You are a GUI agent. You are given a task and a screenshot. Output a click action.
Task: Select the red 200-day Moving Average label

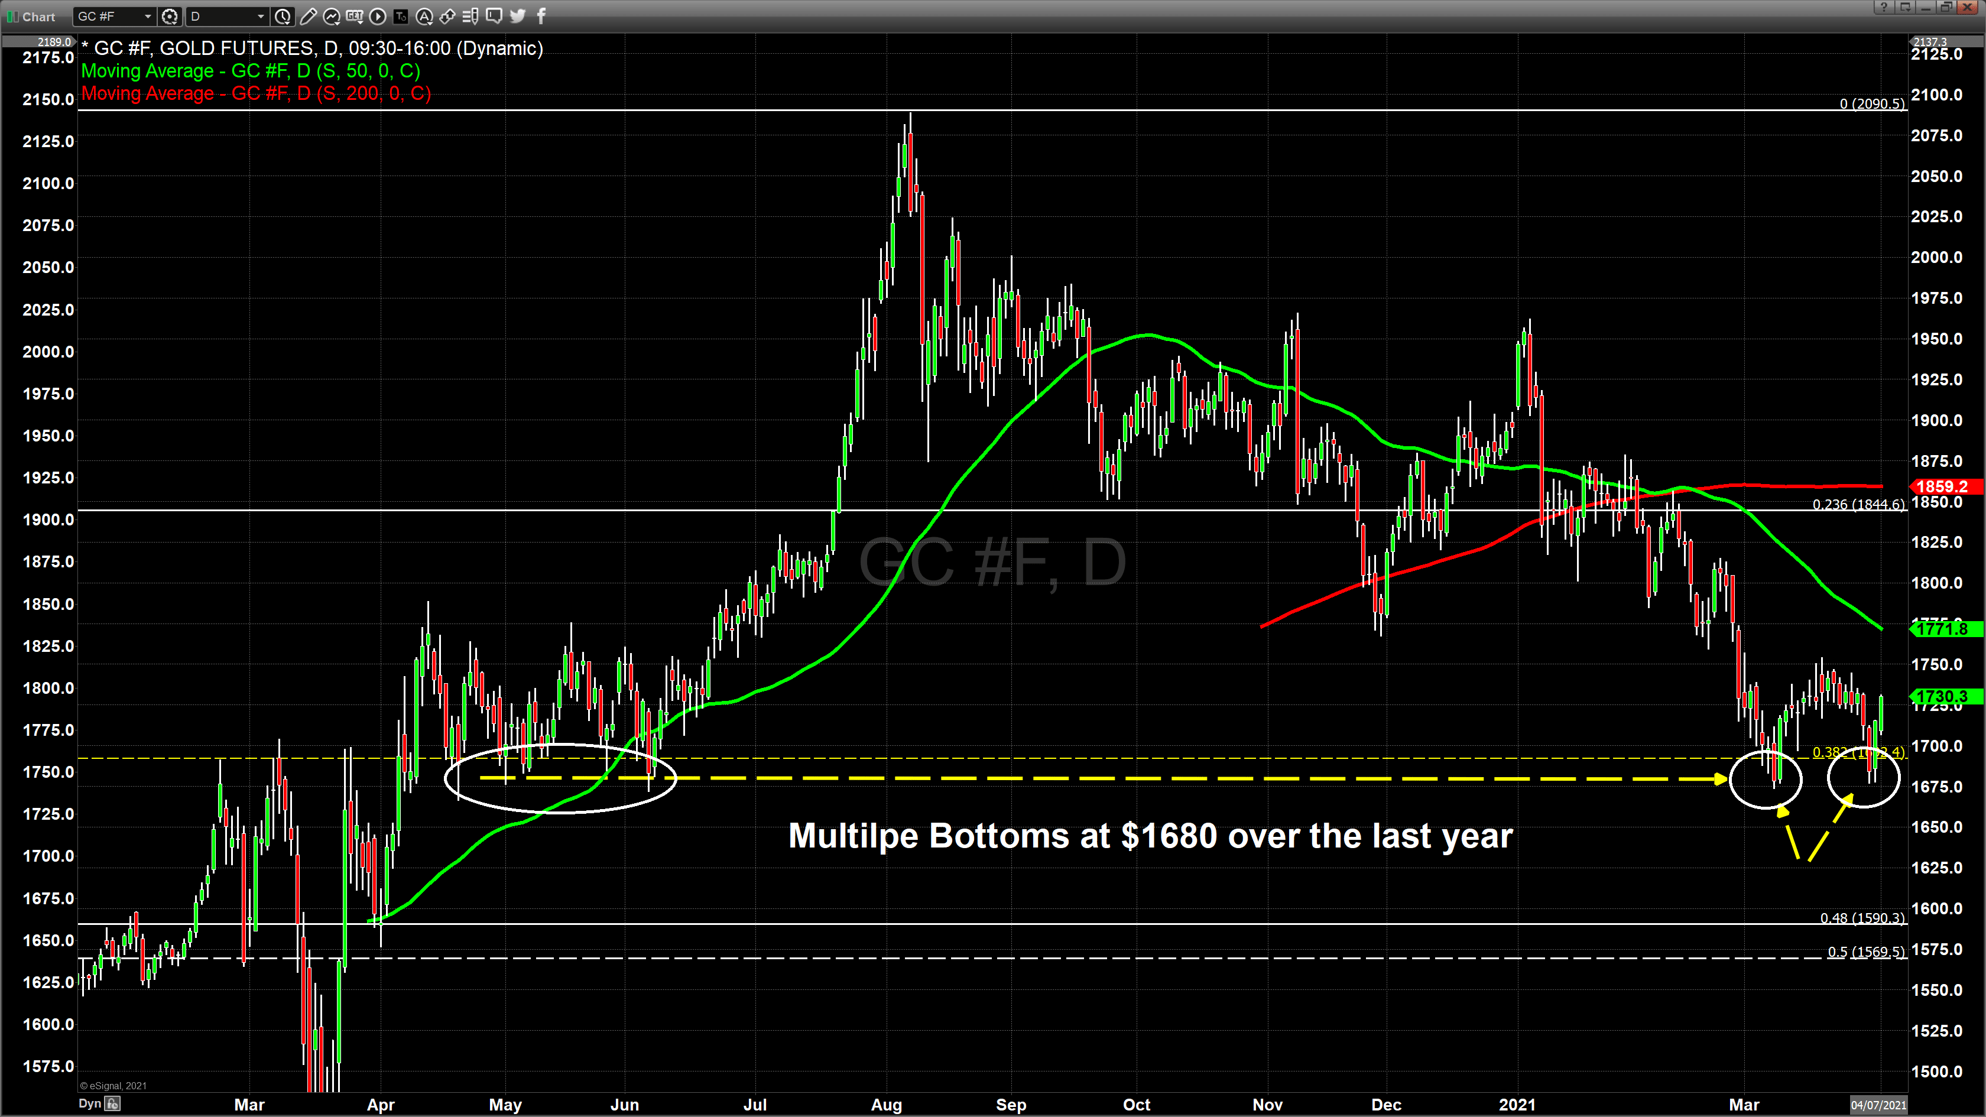pos(256,93)
